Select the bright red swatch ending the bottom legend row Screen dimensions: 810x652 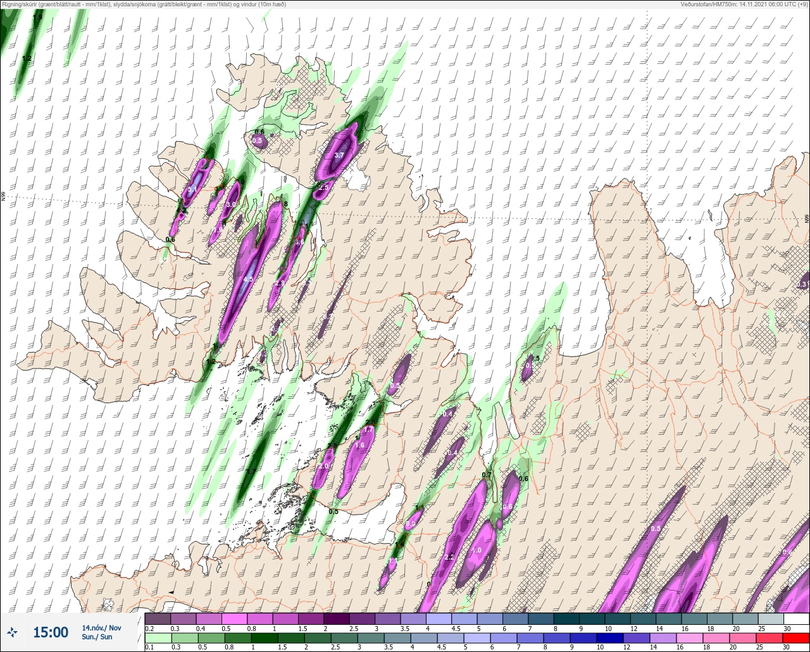click(795, 637)
